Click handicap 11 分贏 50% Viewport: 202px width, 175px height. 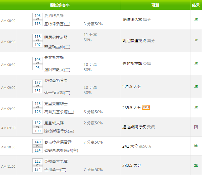click(x=90, y=37)
